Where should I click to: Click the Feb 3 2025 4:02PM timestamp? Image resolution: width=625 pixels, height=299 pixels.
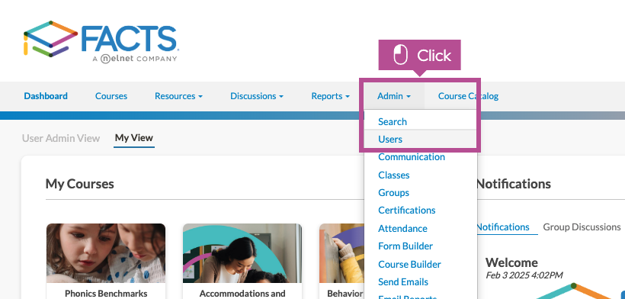pos(524,275)
